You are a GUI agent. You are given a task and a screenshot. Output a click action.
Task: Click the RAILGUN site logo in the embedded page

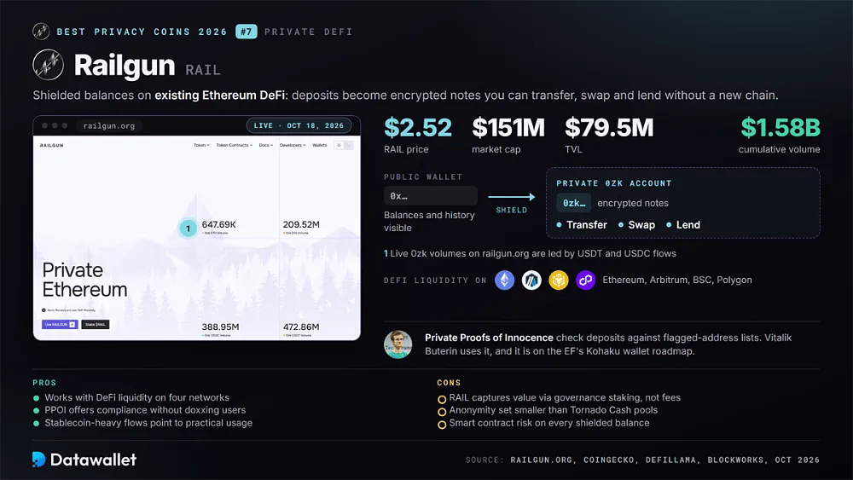[x=52, y=145]
